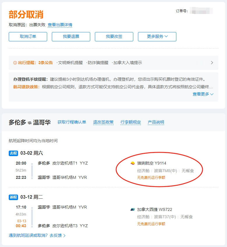Screen dimensions: 227x247
Task: Click 波音737(中) aircraft type text
Action: tap(165, 217)
